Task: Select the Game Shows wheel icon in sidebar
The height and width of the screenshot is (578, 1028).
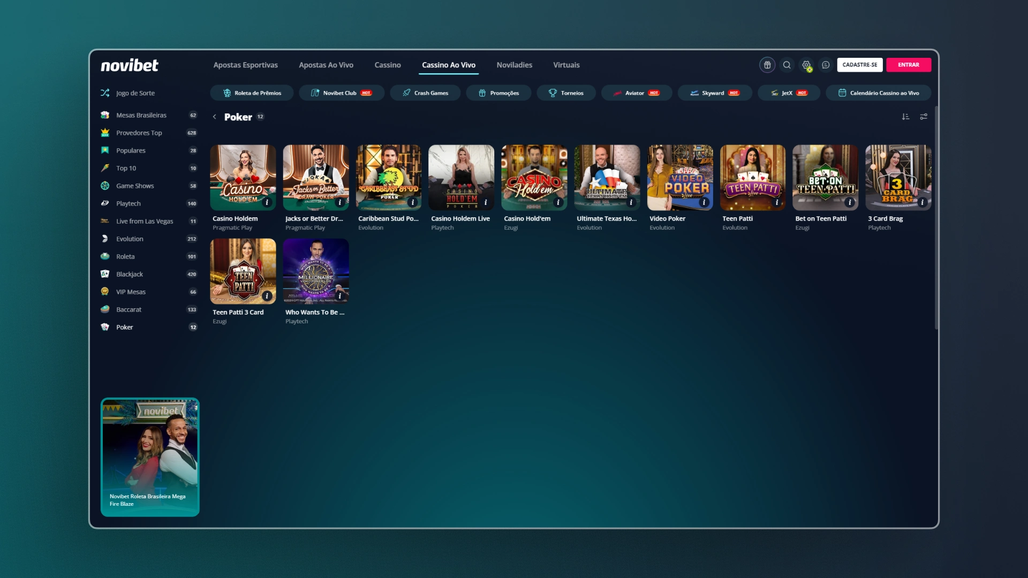Action: [x=105, y=186]
